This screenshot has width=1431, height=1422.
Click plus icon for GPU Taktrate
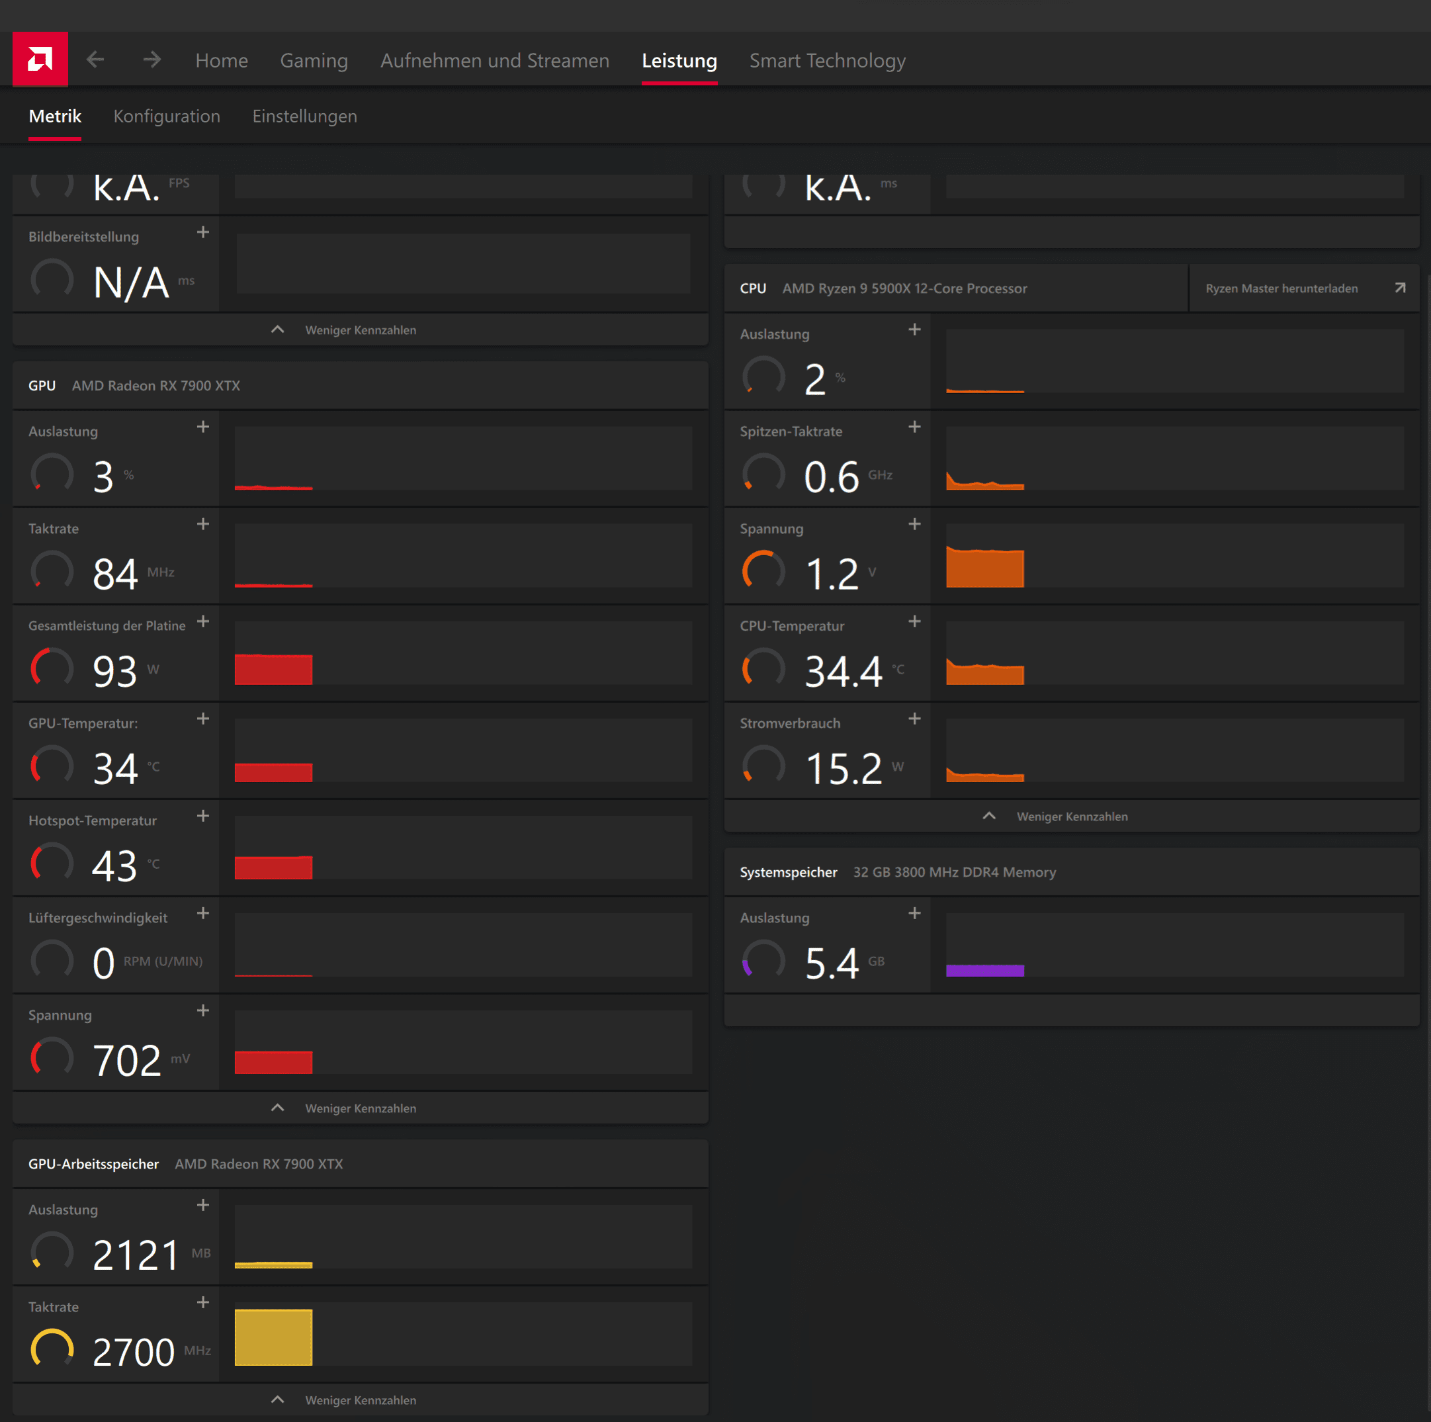[x=203, y=525]
